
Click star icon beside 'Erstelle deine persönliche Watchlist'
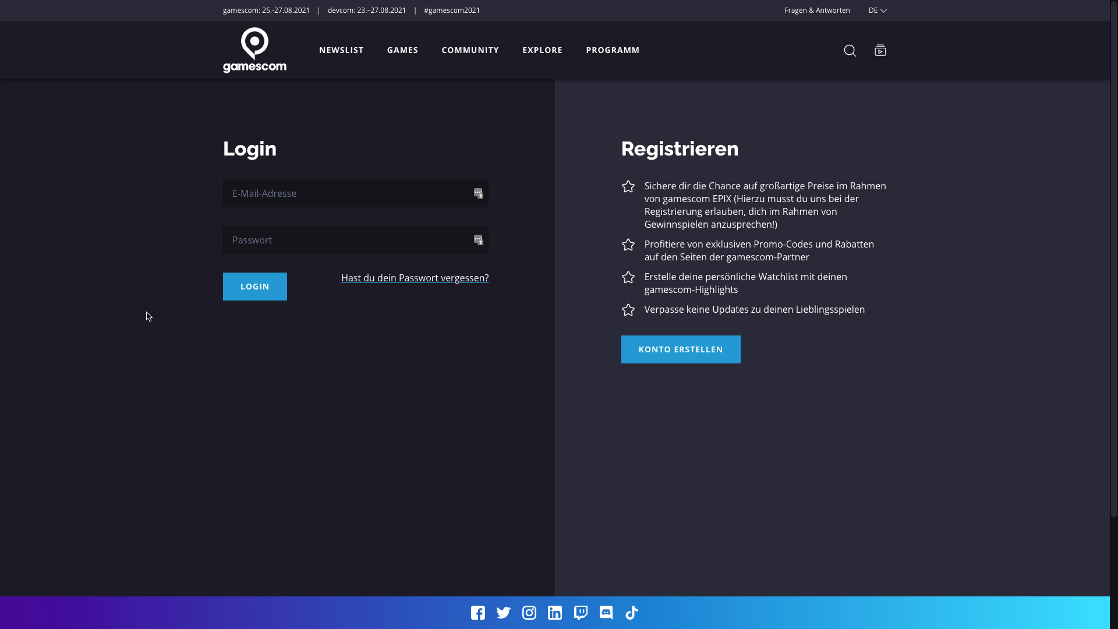click(628, 277)
